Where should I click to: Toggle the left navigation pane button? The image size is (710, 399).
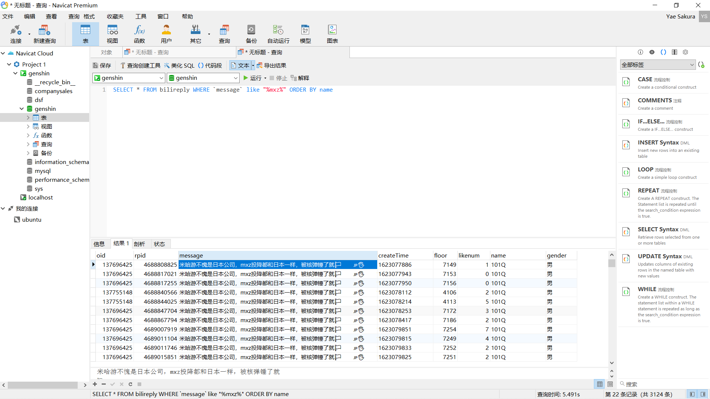point(692,394)
